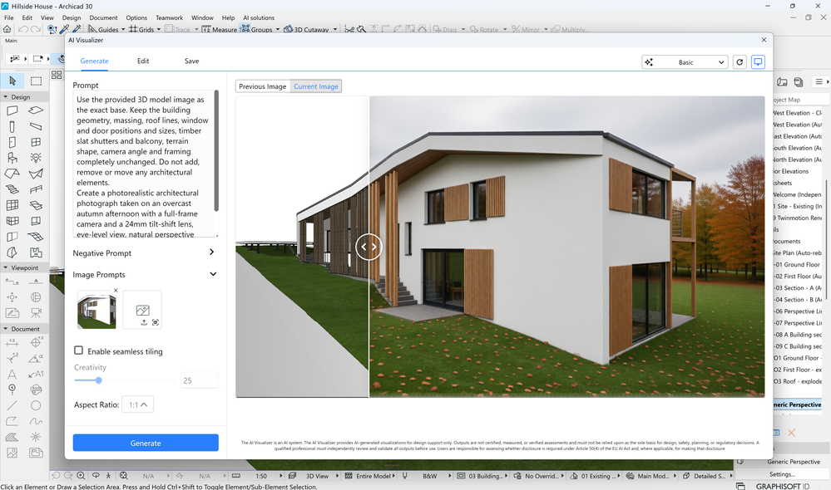Select the Wall tool
The width and height of the screenshot is (831, 490).
coord(12,110)
